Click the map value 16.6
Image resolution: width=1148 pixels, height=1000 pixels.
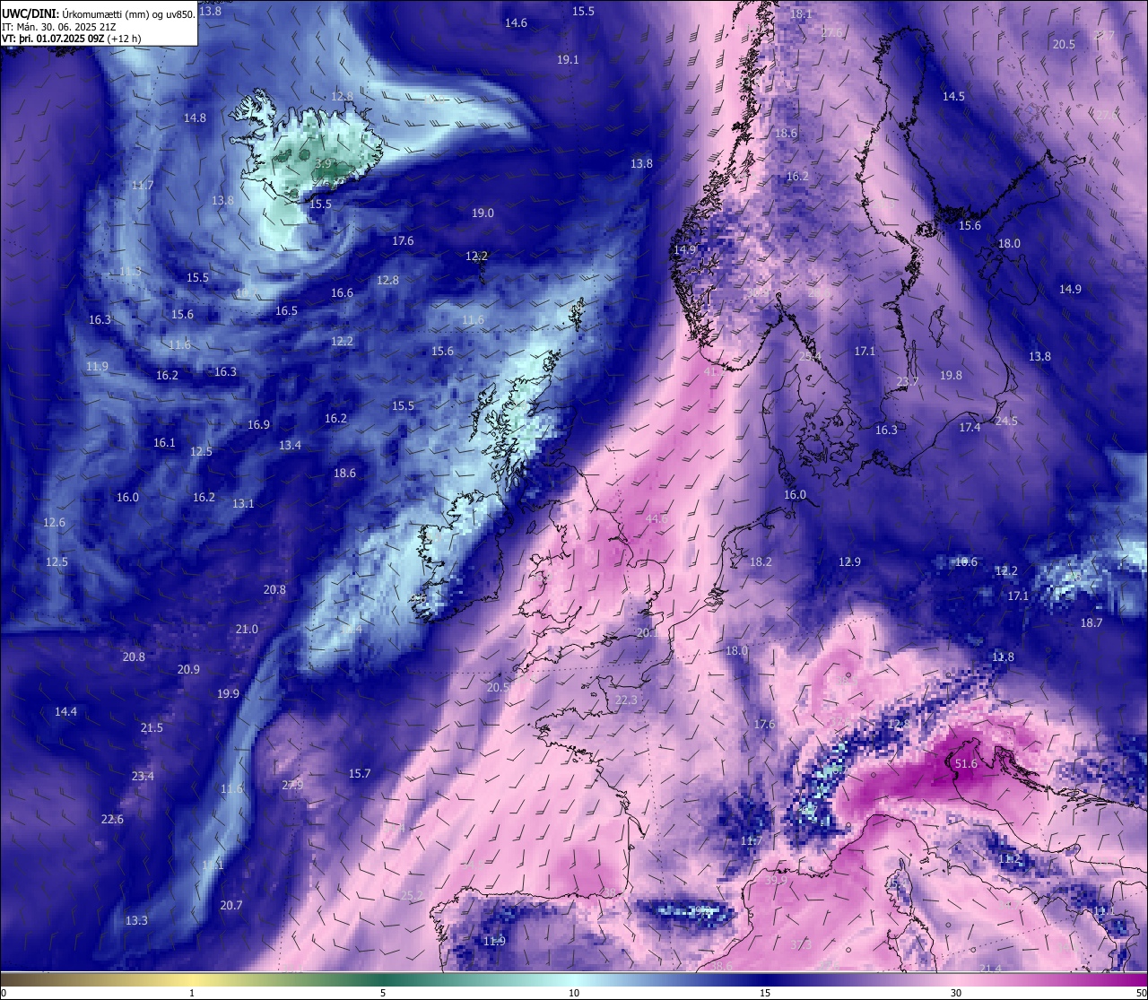(x=342, y=293)
